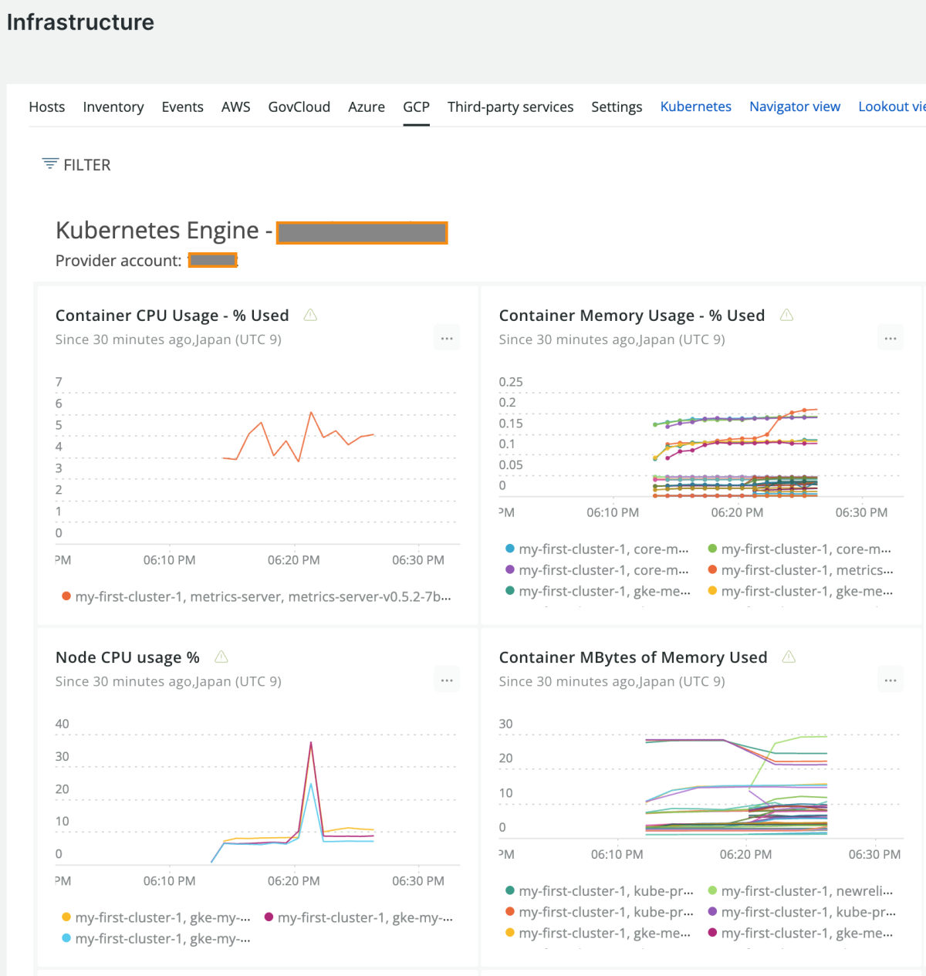Viewport: 926px width, 976px height.
Task: Open Navigator view link
Action: 795,106
